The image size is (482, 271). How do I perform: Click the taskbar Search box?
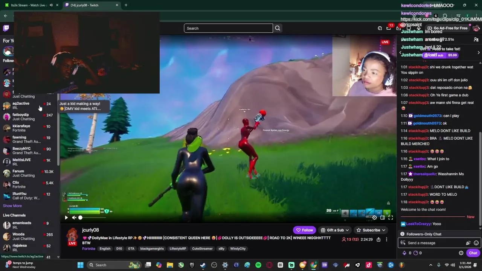pyautogui.click(x=115, y=265)
